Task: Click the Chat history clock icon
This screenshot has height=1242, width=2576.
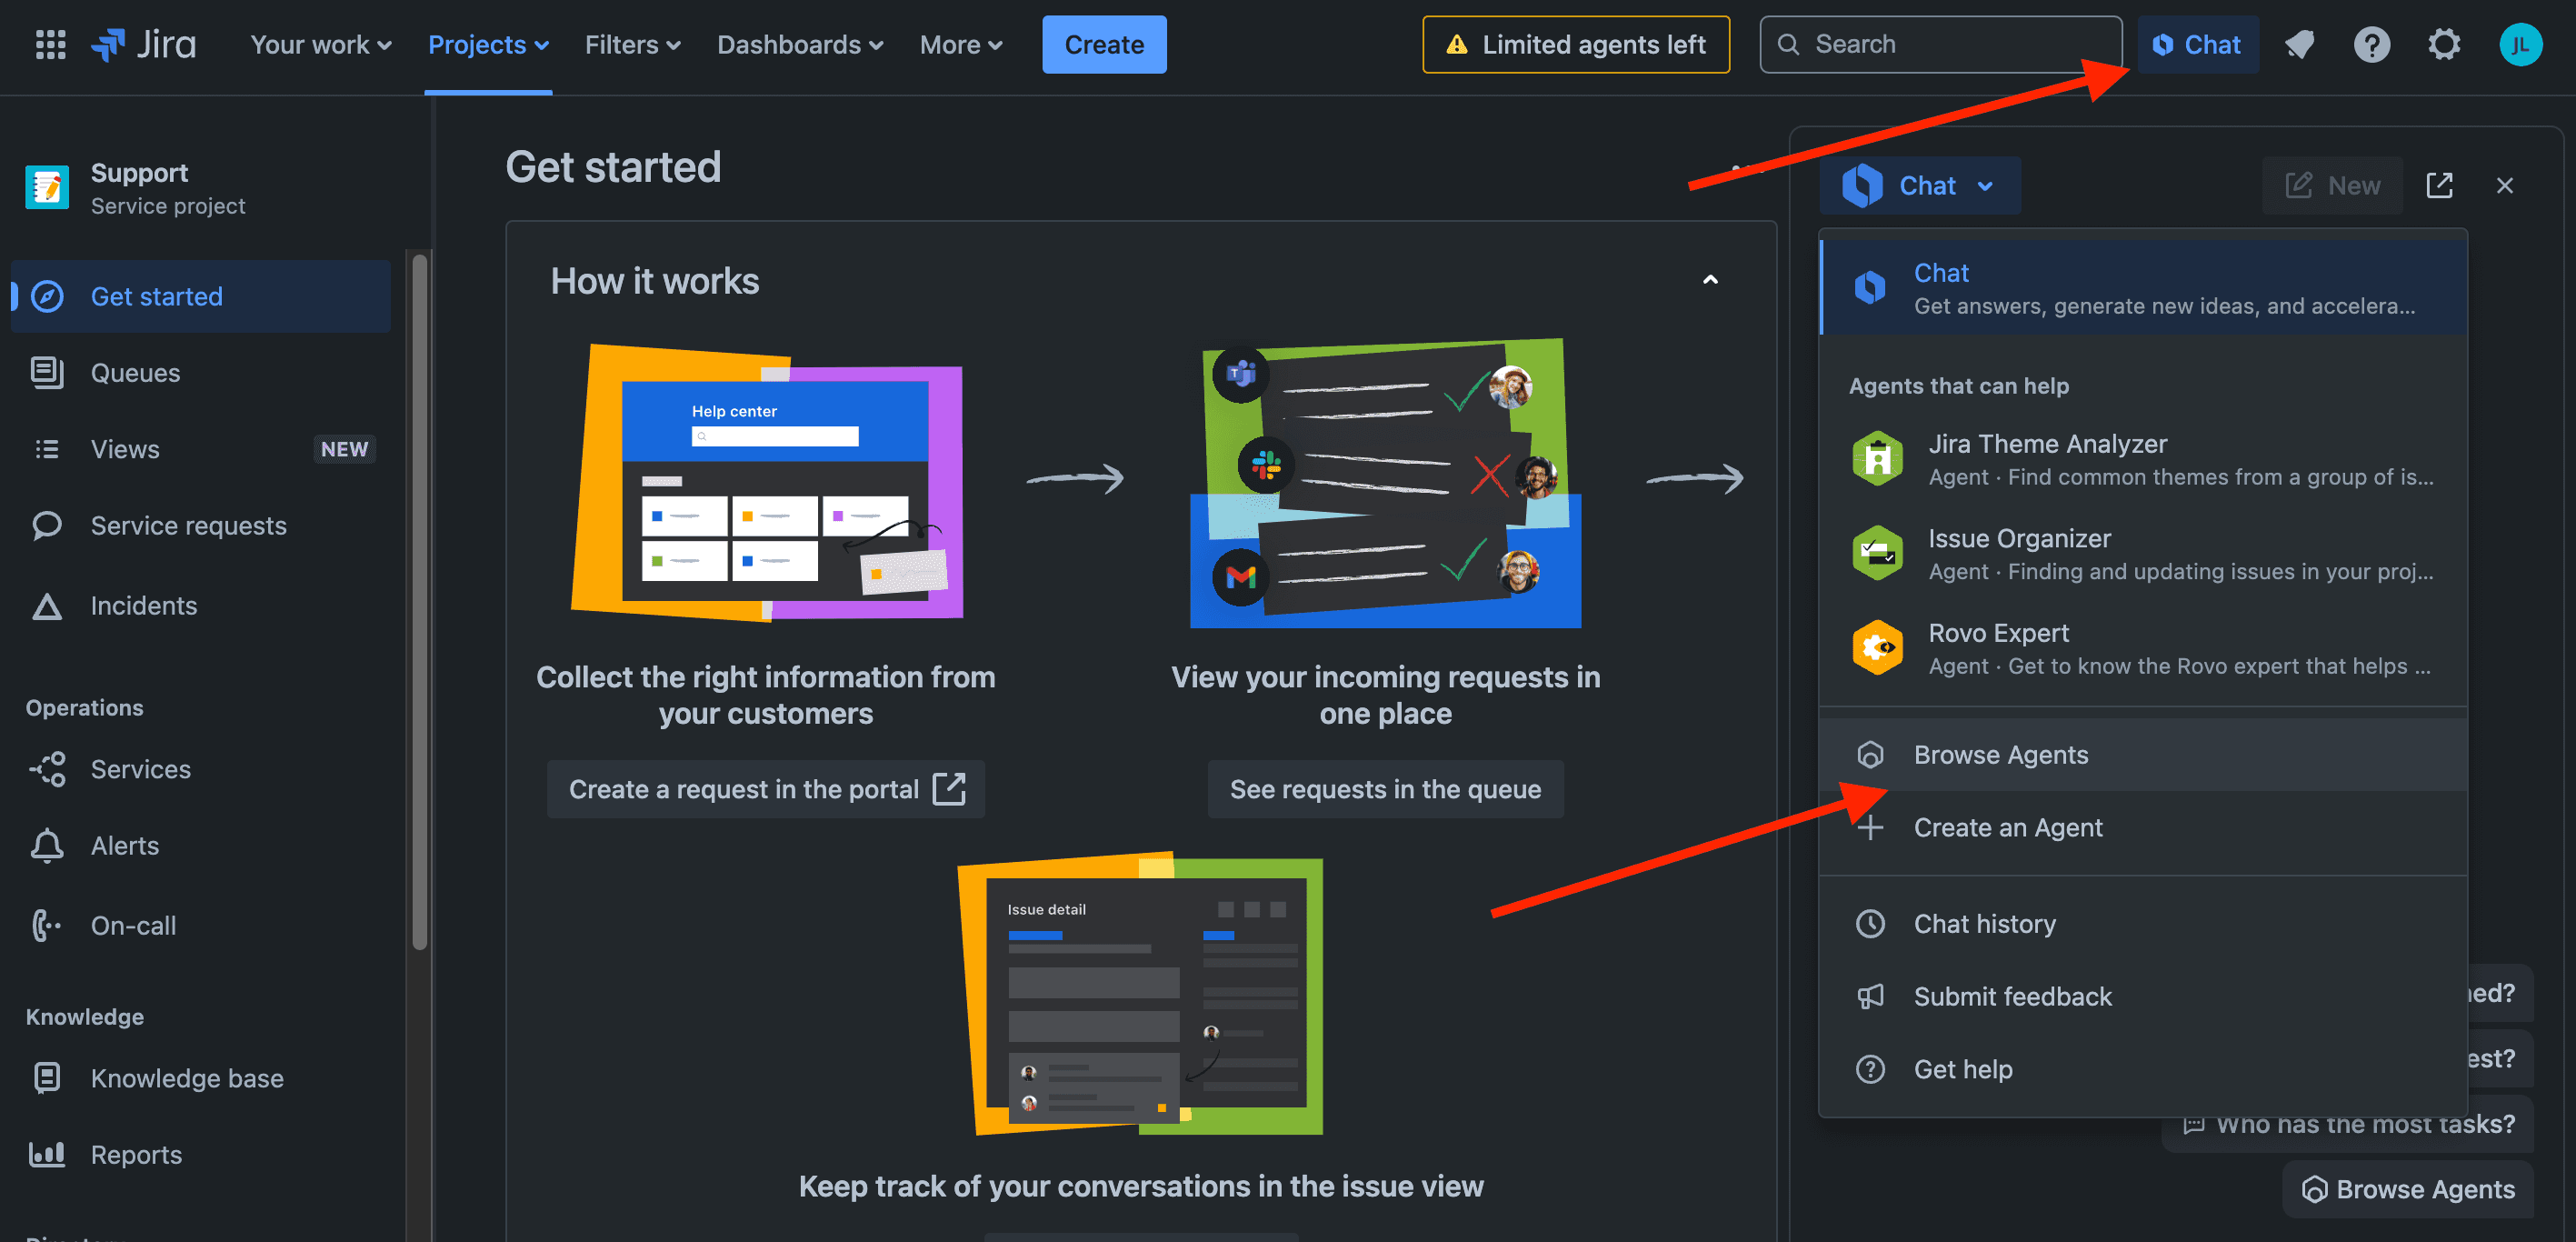Action: (1870, 924)
